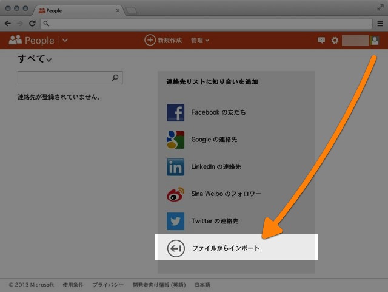Expand the すべて filter dropdown
Screen dimensions: 388x292
tap(35, 59)
